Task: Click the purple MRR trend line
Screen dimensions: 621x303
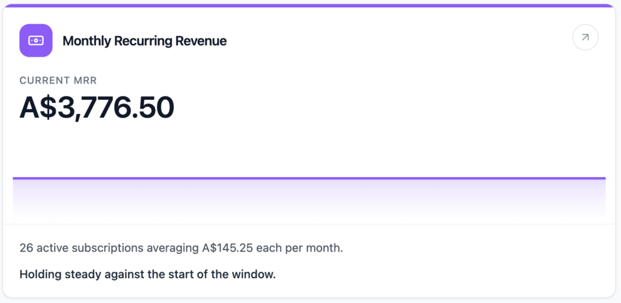Action: click(309, 178)
